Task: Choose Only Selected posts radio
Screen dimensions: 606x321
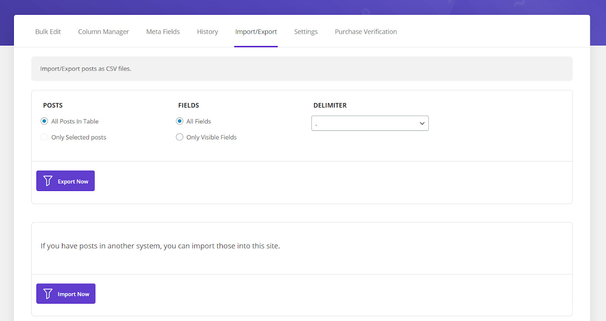Action: 44,137
